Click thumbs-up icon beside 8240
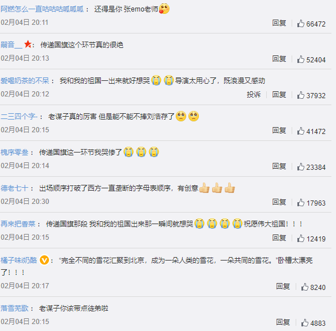 click(304, 287)
